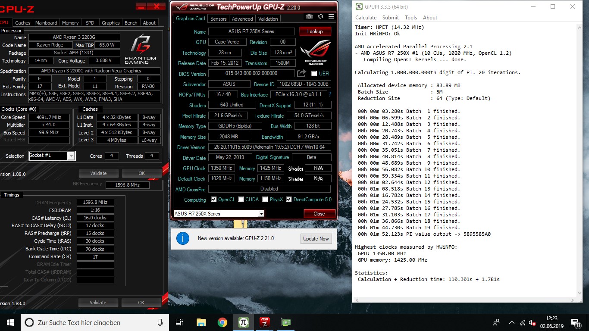Screen dimensions: 589x331
Task: Click the clock showing 12:23
Action: [x=551, y=319]
